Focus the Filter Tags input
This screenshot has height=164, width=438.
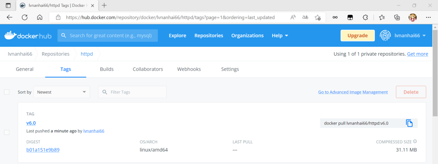[132, 92]
